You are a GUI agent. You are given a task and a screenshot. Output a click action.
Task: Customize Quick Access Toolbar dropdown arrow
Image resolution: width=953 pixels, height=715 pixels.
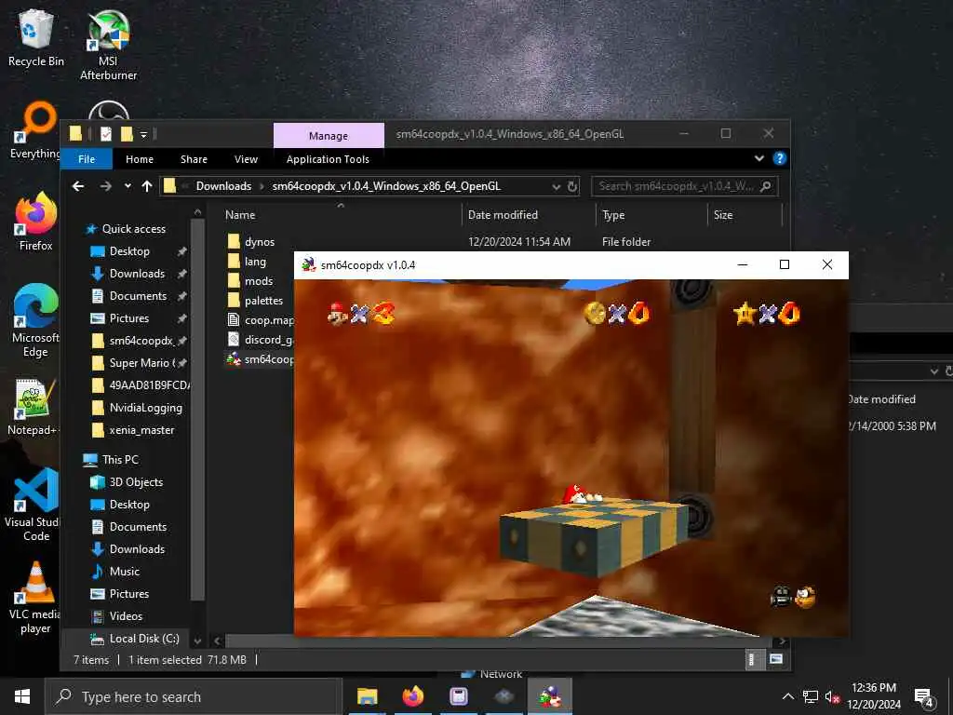tap(143, 134)
